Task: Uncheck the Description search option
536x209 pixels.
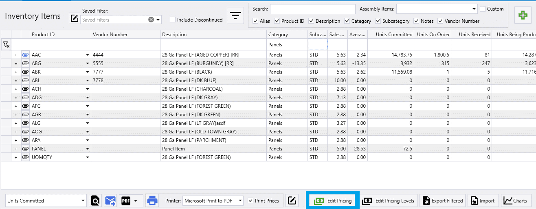Action: (311, 21)
